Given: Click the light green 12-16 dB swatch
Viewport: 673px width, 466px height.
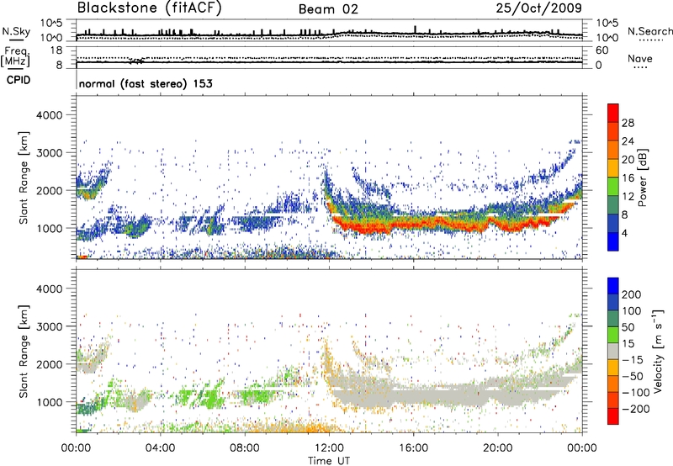Looking at the screenshot, I should coord(613,186).
